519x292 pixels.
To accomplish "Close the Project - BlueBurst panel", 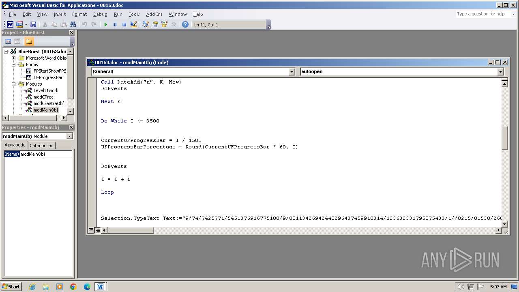I will (71, 32).
